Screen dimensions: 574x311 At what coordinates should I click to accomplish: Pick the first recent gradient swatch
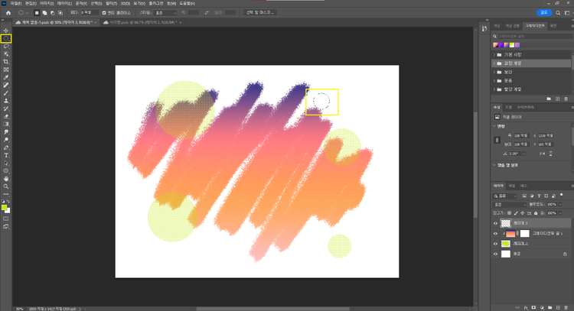coord(496,45)
